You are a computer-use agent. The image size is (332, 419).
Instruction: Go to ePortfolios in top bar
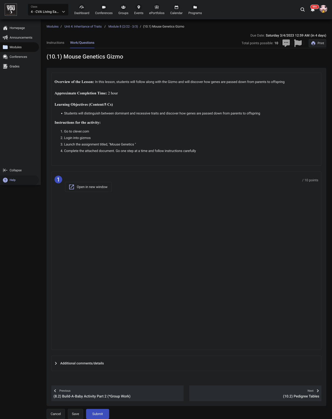157,10
